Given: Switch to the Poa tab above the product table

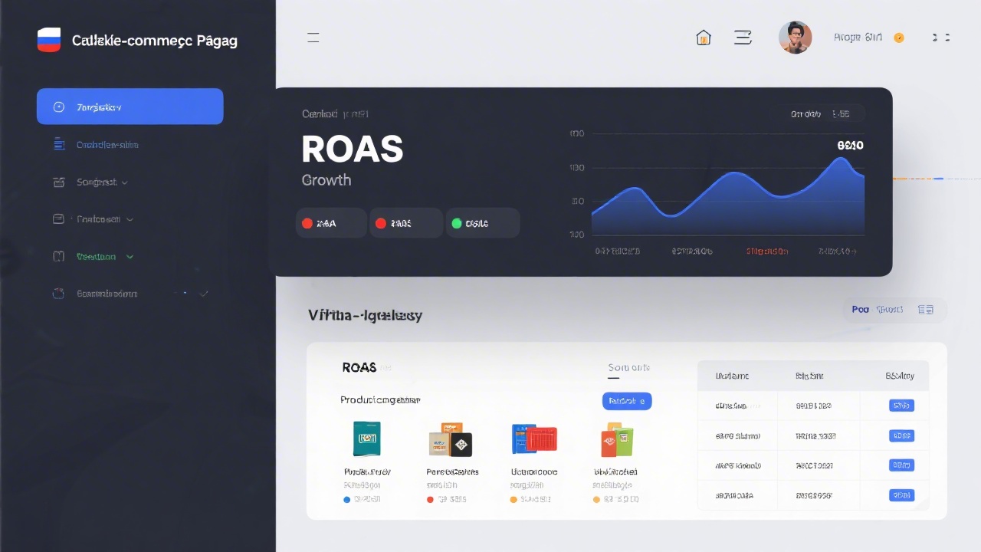Looking at the screenshot, I should coord(860,309).
